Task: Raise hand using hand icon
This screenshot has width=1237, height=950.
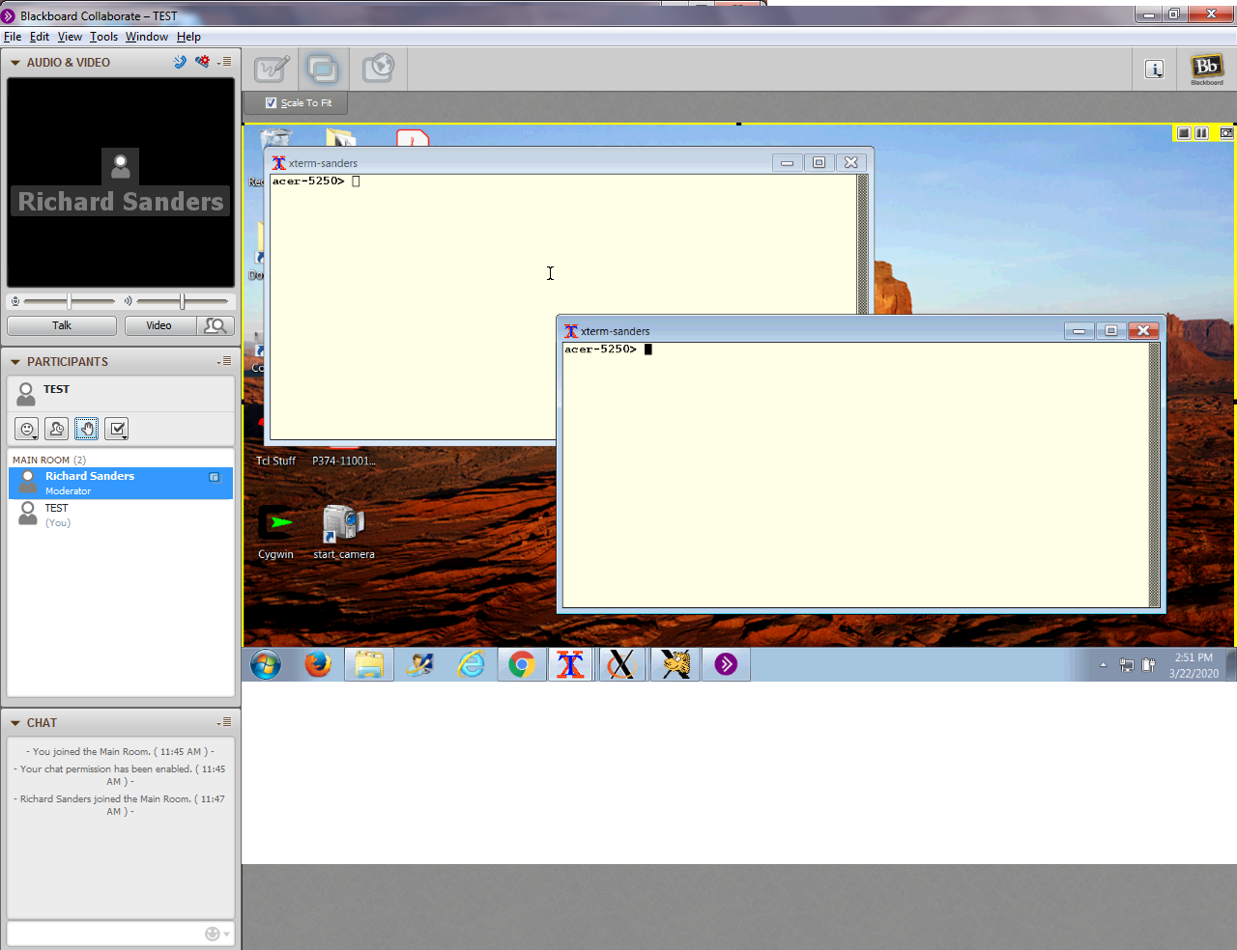Action: [87, 429]
